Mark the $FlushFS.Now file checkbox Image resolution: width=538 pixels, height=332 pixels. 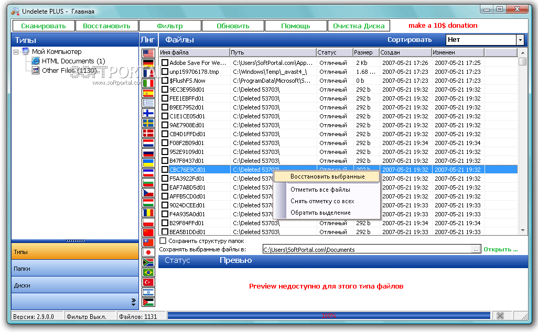[x=165, y=81]
